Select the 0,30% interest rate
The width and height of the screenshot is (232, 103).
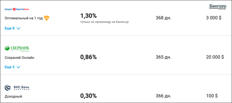(x=88, y=96)
